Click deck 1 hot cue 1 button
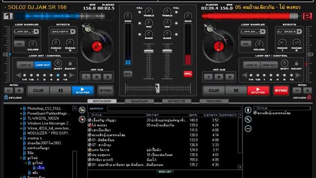 click(86, 77)
